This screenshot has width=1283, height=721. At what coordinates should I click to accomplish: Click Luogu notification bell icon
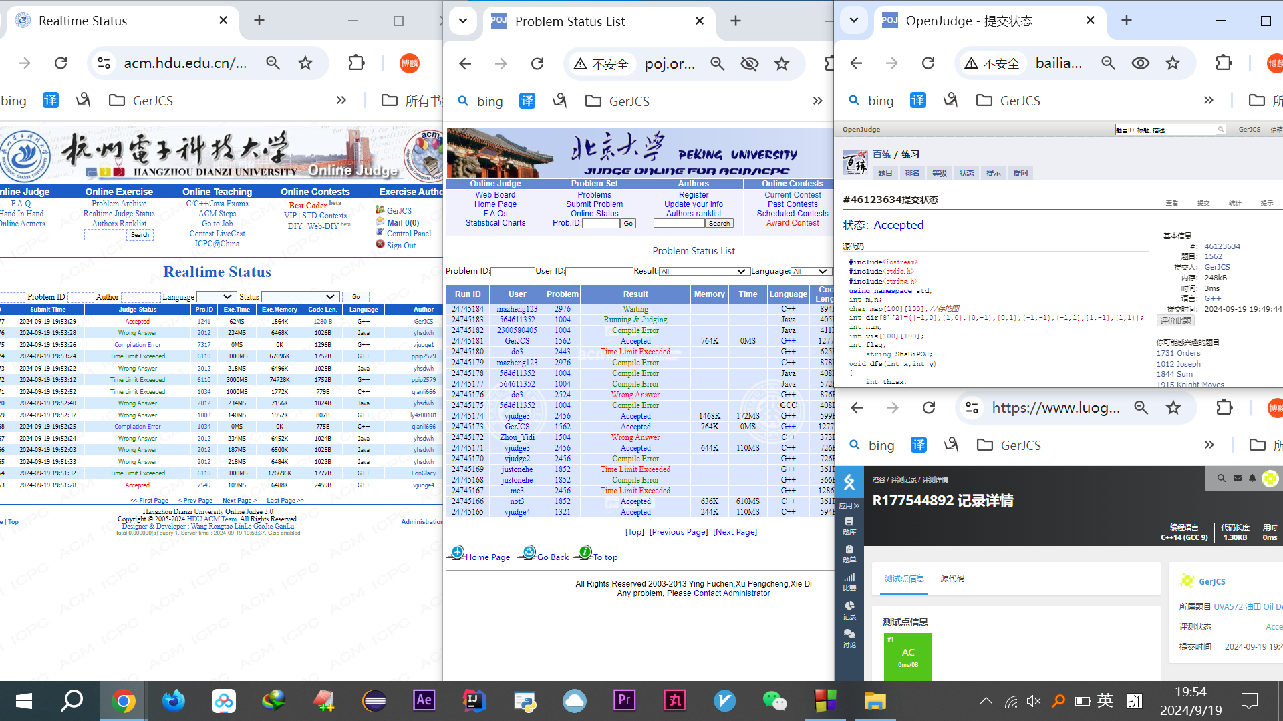(1252, 478)
